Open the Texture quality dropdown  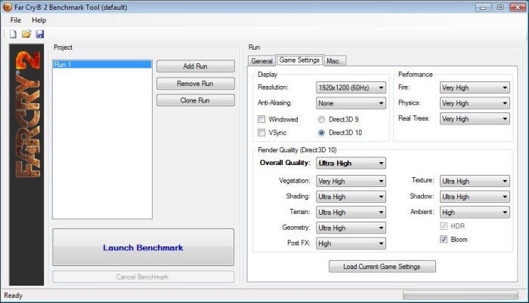[x=475, y=181]
